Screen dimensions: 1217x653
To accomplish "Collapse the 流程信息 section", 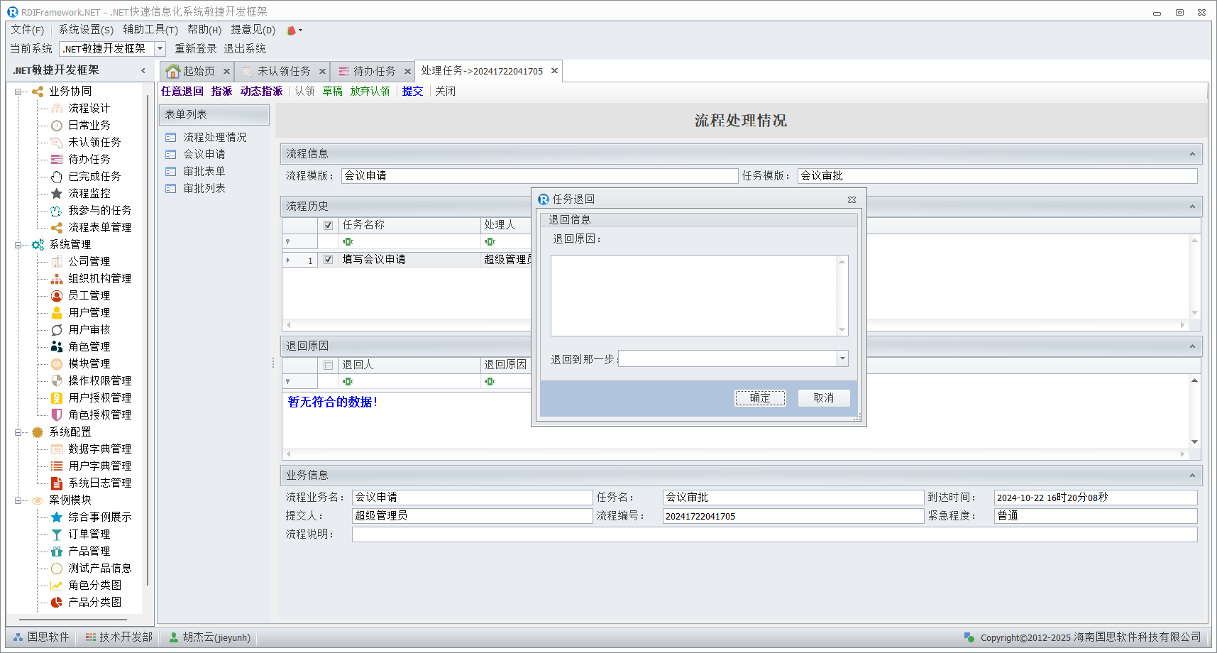I will click(x=1192, y=154).
